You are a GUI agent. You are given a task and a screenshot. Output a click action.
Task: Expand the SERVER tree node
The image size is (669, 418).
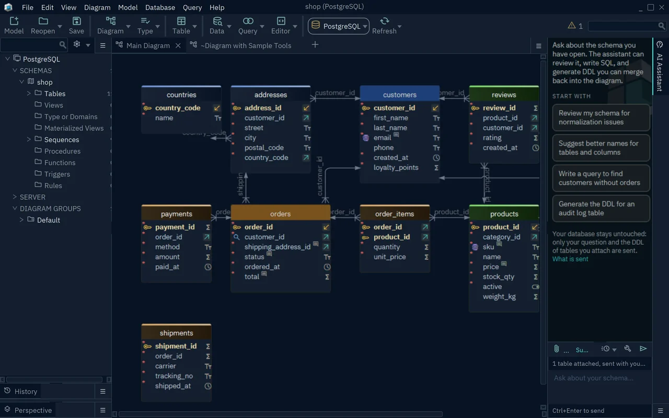click(x=15, y=197)
